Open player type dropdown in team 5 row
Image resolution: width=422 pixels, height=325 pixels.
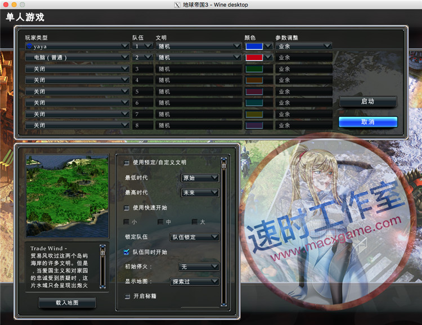click(x=78, y=92)
